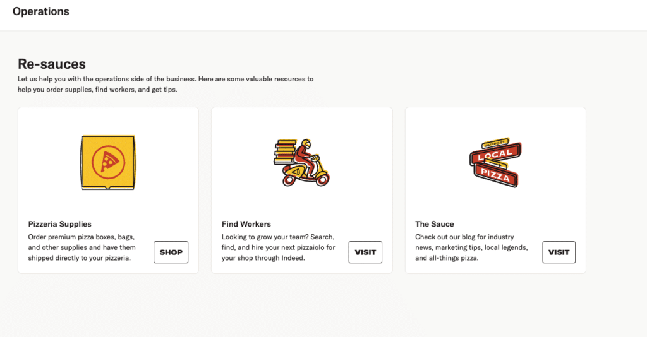Click The Sauce blog description text
Viewport: 647px width, 337px height.
point(471,247)
